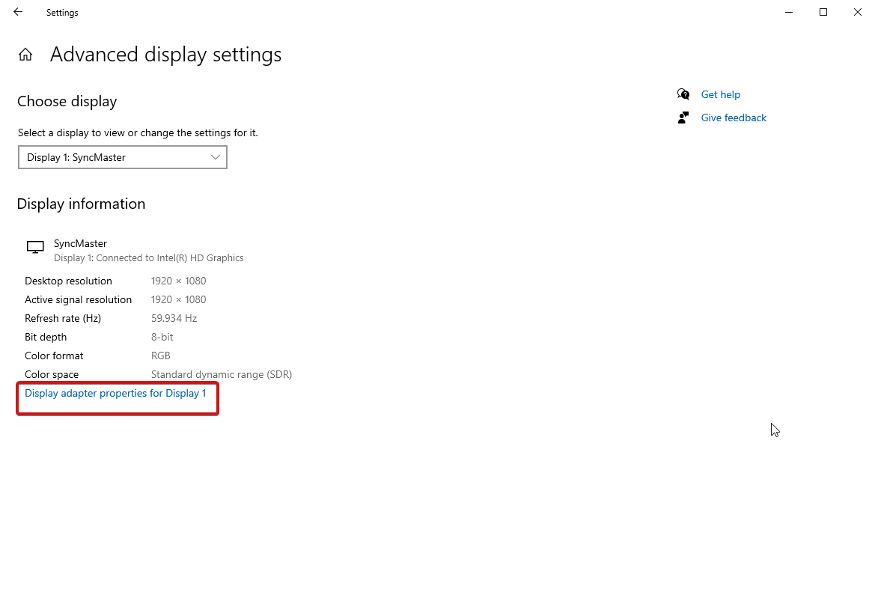Click the Desktop resolution row
This screenshot has width=875, height=598.
68,281
